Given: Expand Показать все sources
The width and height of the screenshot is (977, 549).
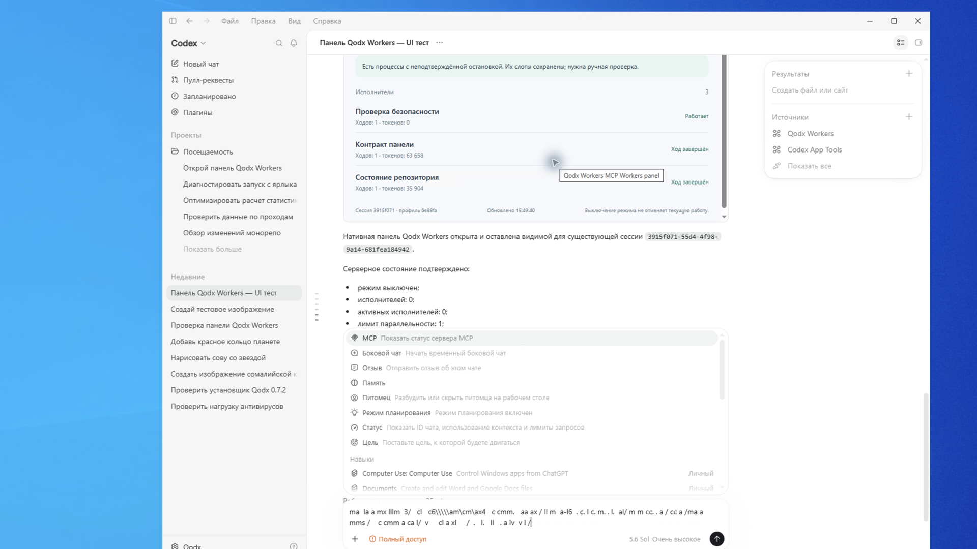Looking at the screenshot, I should tap(809, 166).
